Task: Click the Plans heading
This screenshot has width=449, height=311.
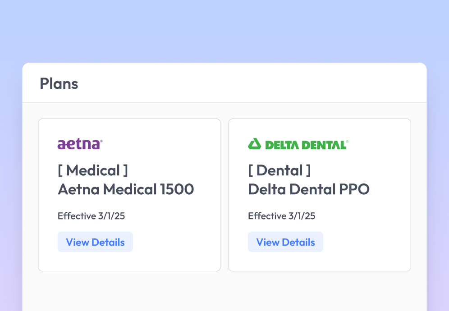Action: (59, 83)
